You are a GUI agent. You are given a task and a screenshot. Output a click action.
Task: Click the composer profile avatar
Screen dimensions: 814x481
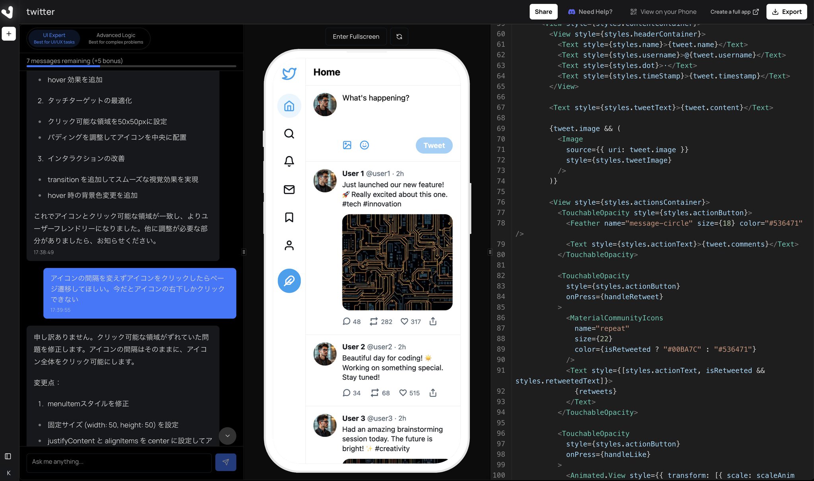pyautogui.click(x=325, y=105)
